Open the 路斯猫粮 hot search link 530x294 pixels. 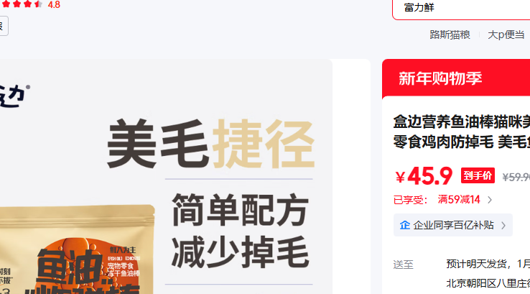(x=450, y=35)
